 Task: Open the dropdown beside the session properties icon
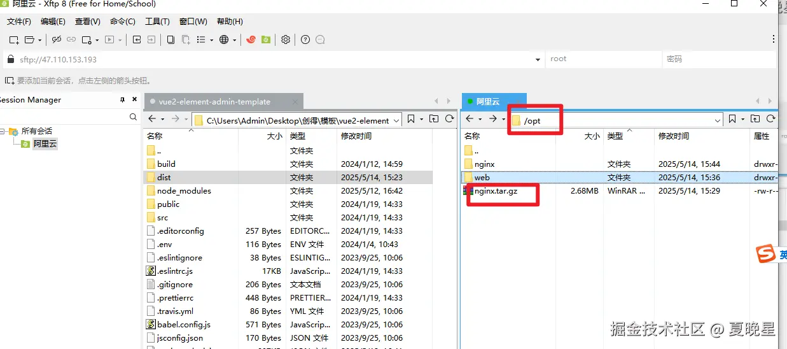[x=98, y=40]
